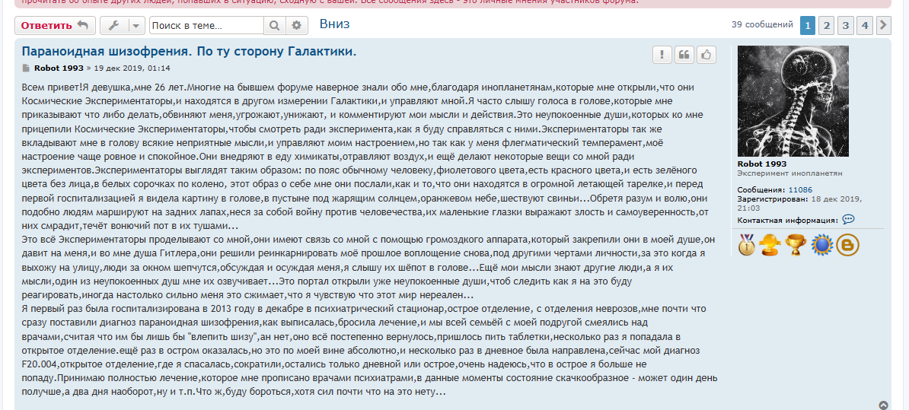Report post with exclamation icon
Image resolution: width=909 pixels, height=410 pixels.
click(x=662, y=55)
